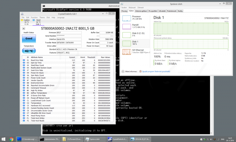Select Síť Ethernet in Task Manager

pyautogui.click(x=136, y=52)
